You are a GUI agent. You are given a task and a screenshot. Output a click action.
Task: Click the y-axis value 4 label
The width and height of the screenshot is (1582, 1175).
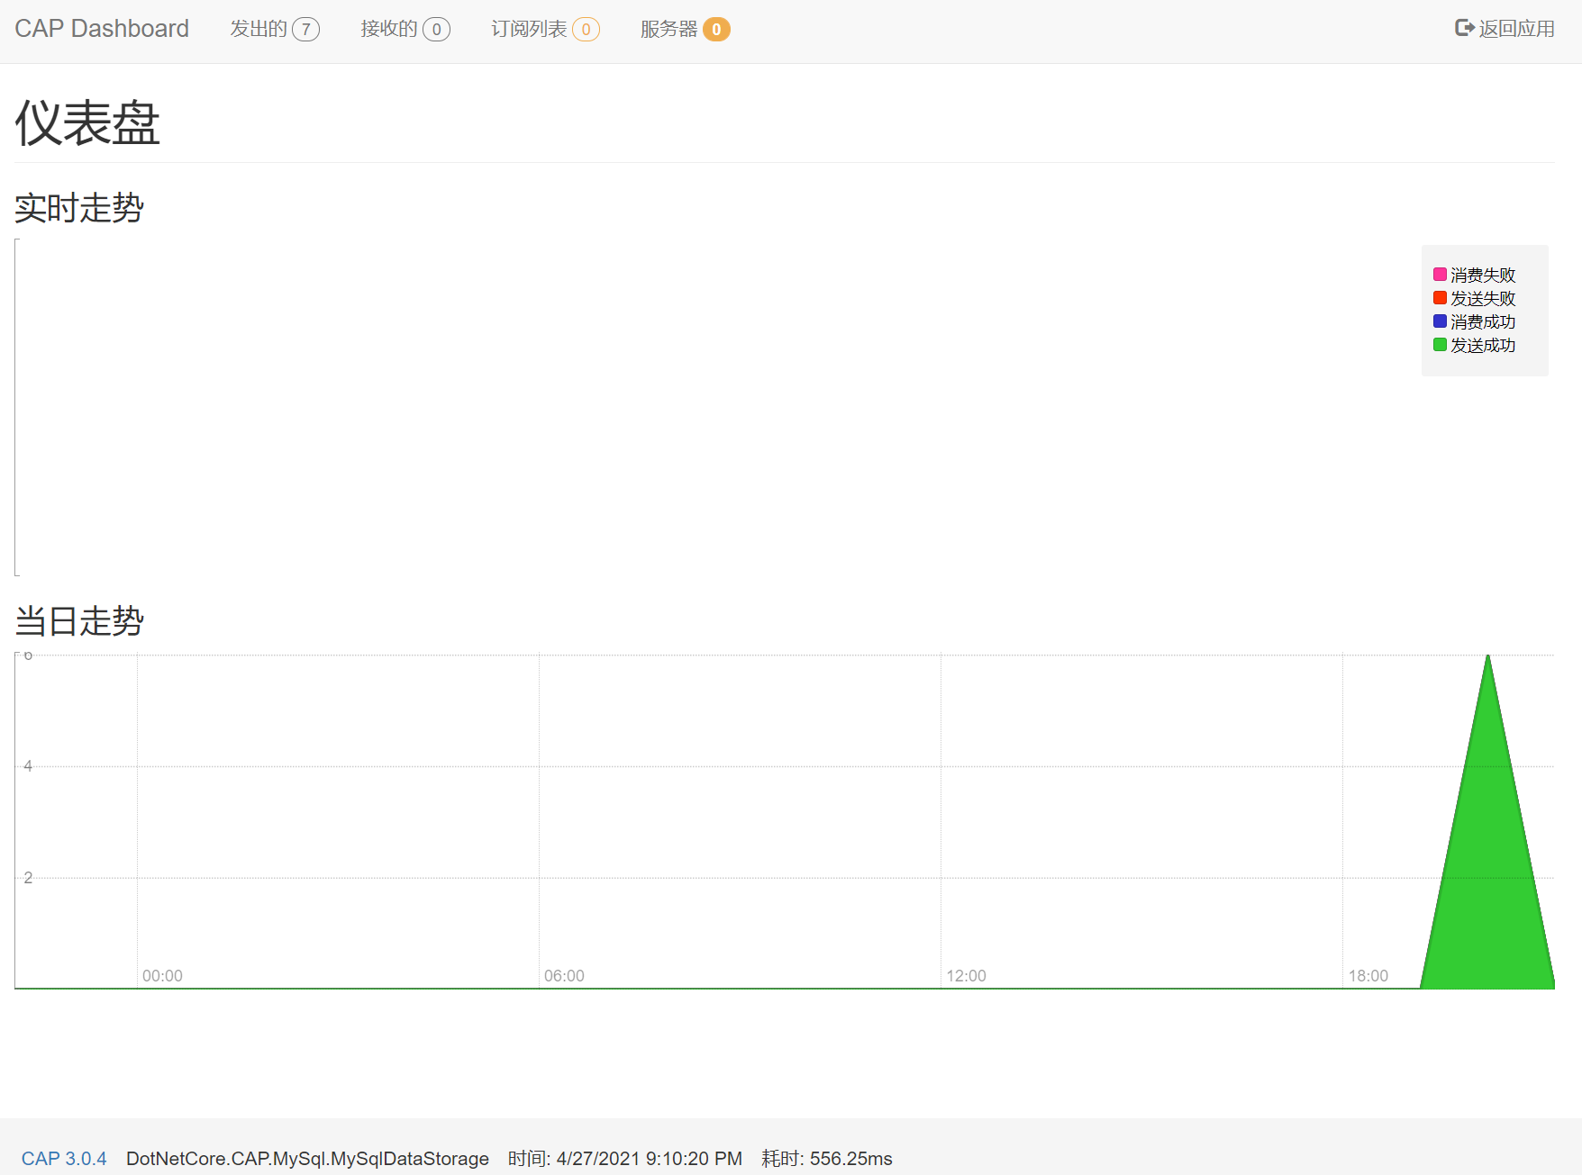pyautogui.click(x=28, y=766)
